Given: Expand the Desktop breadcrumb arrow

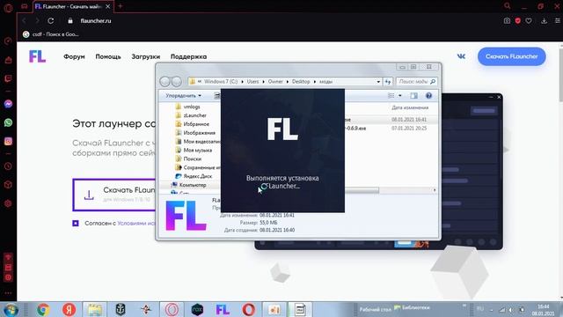Looking at the screenshot, I should (x=315, y=82).
